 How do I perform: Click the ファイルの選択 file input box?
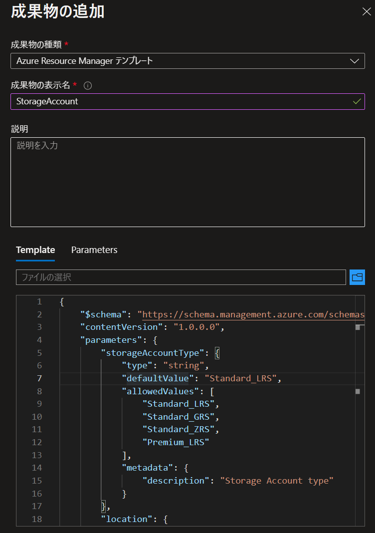[181, 277]
